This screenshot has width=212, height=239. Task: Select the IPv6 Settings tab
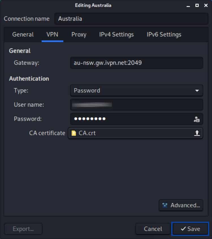tap(164, 34)
